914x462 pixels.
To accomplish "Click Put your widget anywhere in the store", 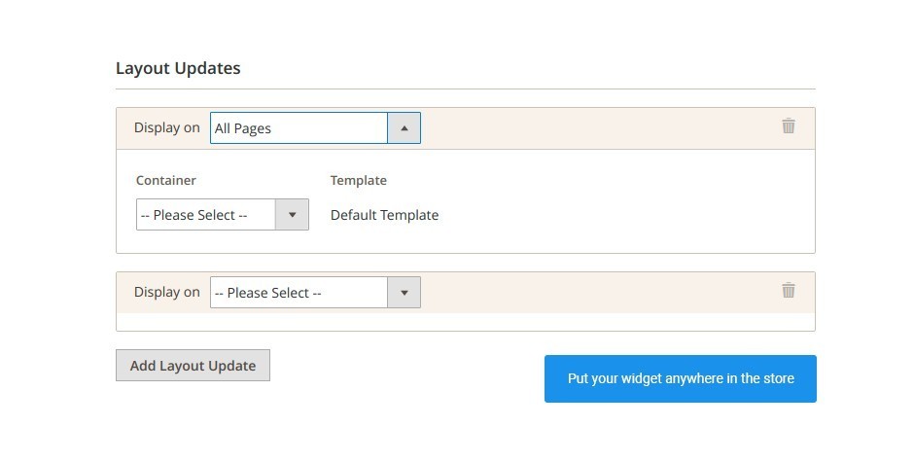I will point(681,378).
